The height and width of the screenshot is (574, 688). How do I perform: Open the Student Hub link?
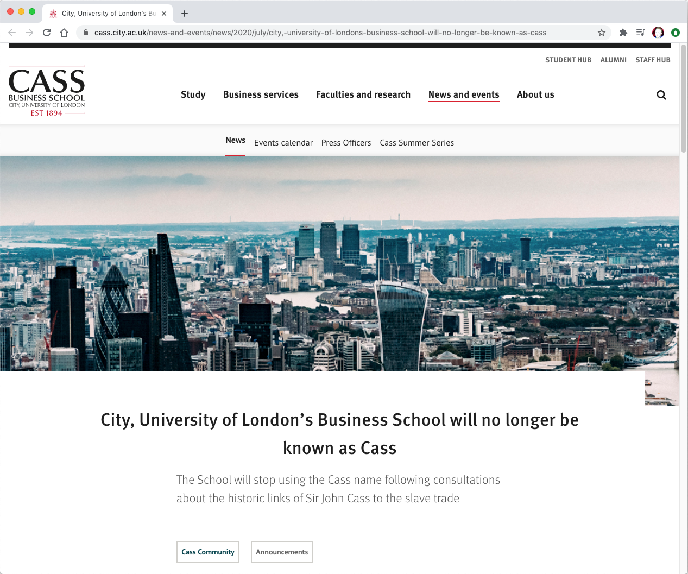pyautogui.click(x=568, y=60)
